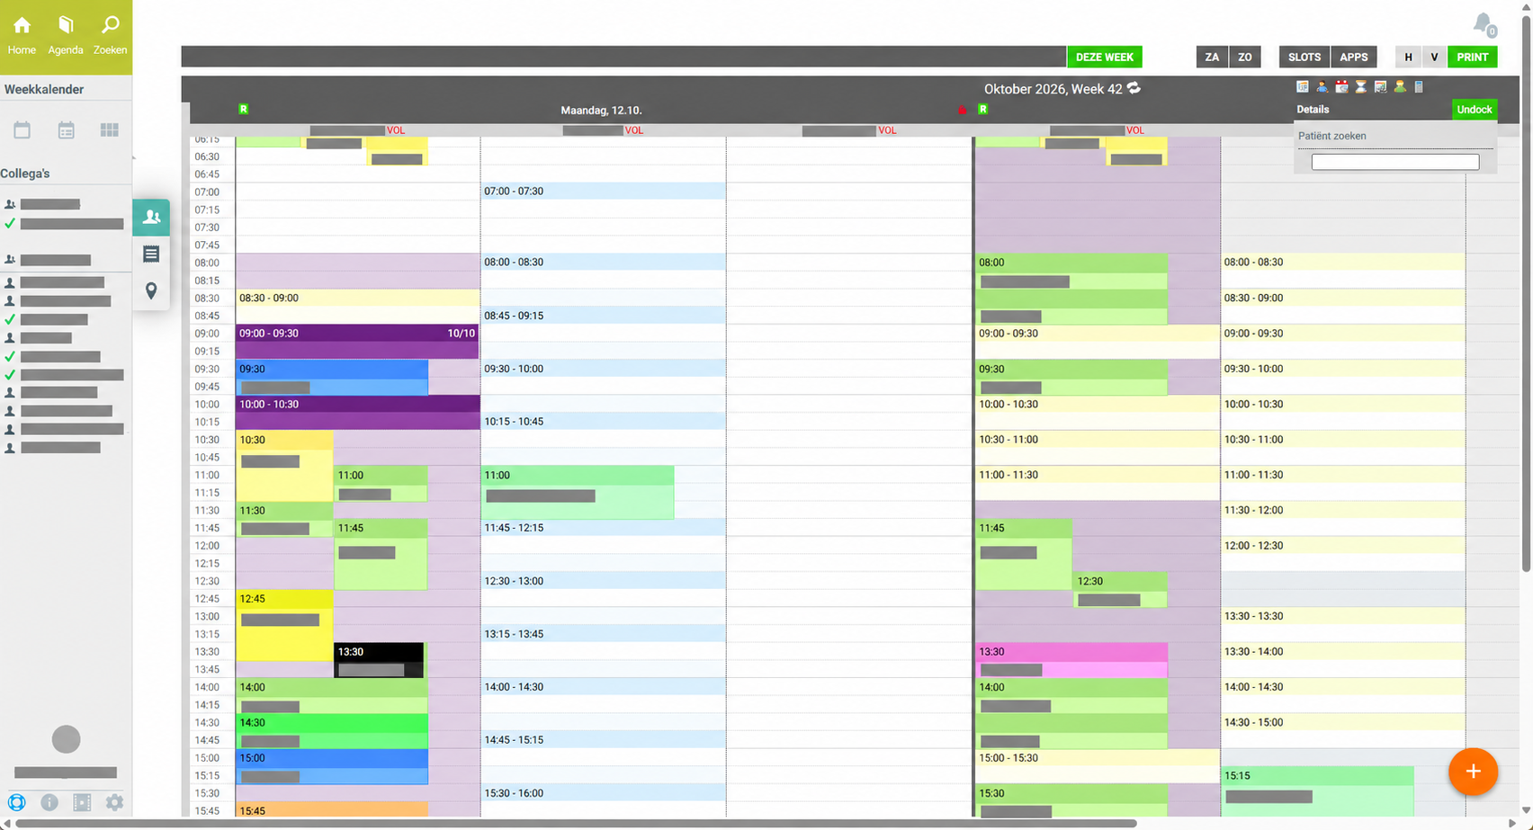This screenshot has width=1533, height=830.
Task: Open the notifications bell
Action: click(1484, 24)
